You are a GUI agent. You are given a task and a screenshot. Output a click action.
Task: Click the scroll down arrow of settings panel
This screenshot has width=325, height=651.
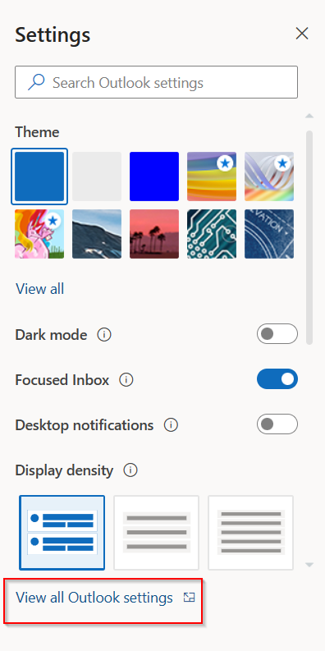tap(309, 565)
